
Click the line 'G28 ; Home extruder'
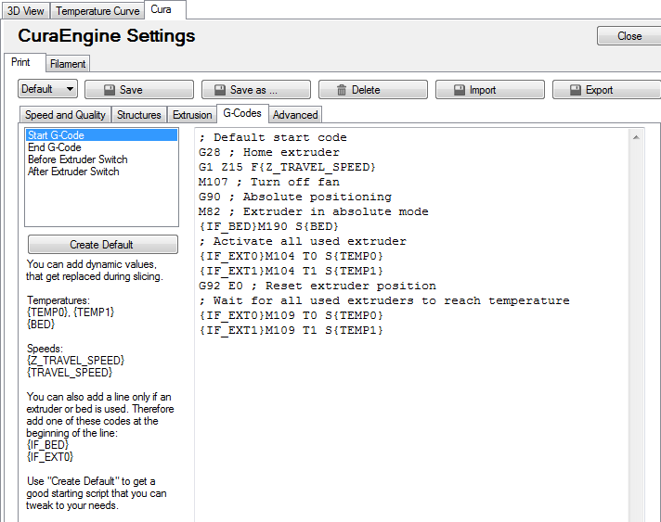pos(269,152)
